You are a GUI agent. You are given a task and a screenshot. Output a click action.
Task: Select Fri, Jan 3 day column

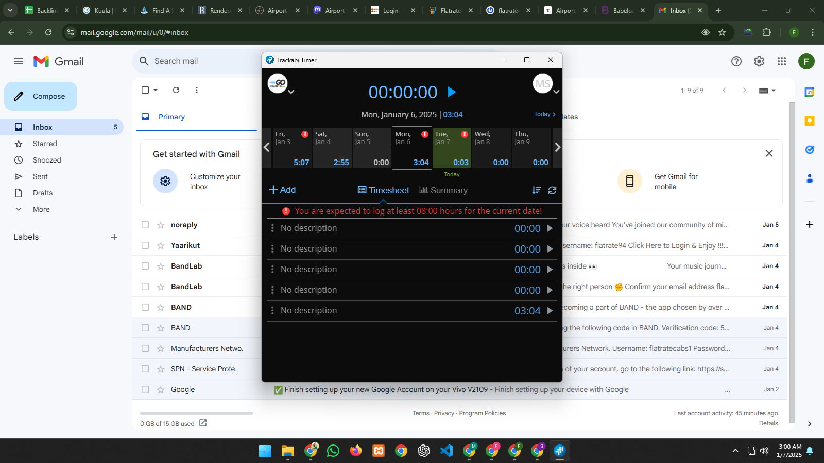pos(291,148)
